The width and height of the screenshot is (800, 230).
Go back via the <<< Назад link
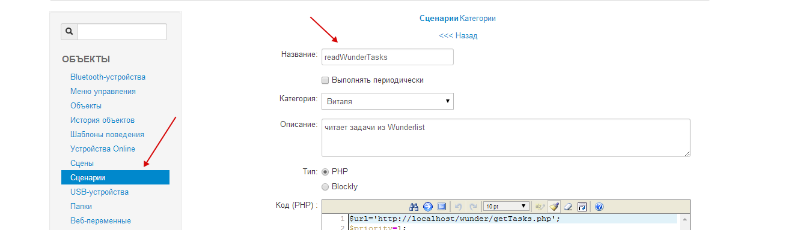pos(458,36)
